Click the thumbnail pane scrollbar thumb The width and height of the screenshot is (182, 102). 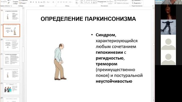(x=23, y=55)
